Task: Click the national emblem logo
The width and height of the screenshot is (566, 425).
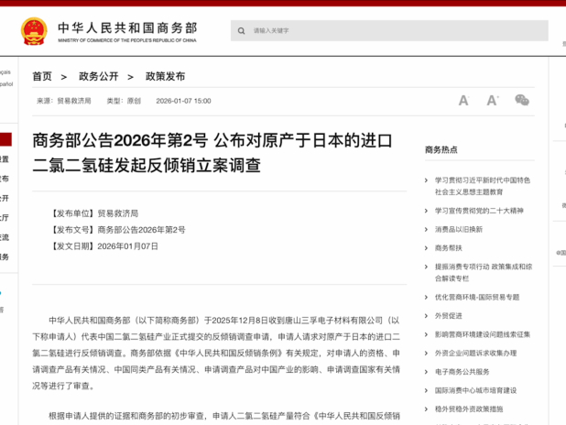Action: (x=34, y=32)
